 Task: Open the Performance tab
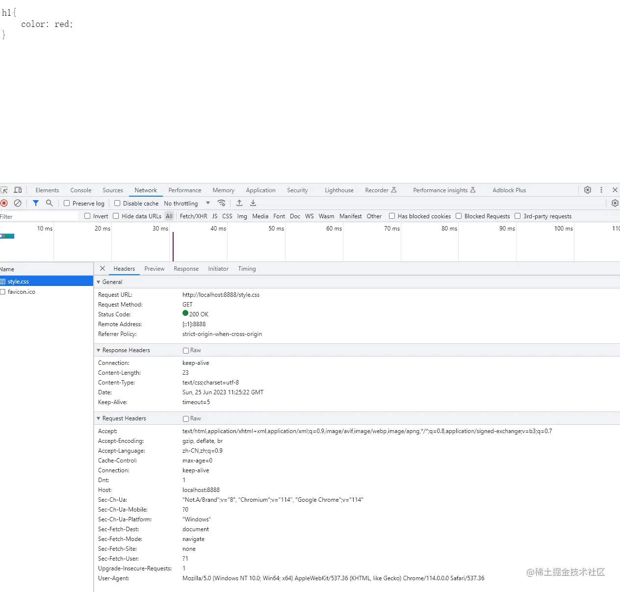pyautogui.click(x=185, y=190)
